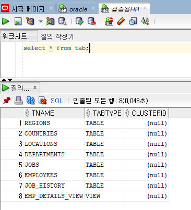Select the COUNTRIES cell
Screen dimensions: 191x210
54,133
